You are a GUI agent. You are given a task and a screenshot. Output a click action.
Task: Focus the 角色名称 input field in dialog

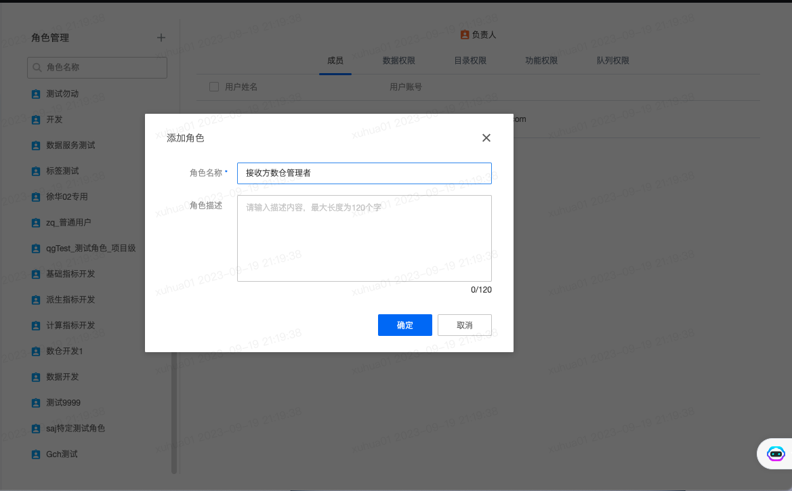click(x=364, y=173)
